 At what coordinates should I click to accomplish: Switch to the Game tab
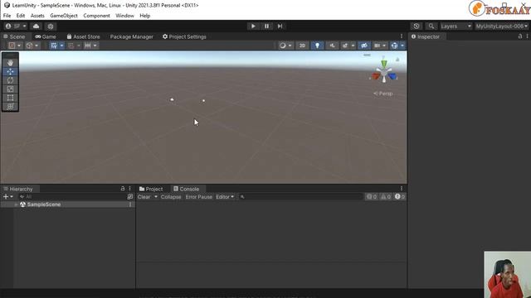[46, 36]
